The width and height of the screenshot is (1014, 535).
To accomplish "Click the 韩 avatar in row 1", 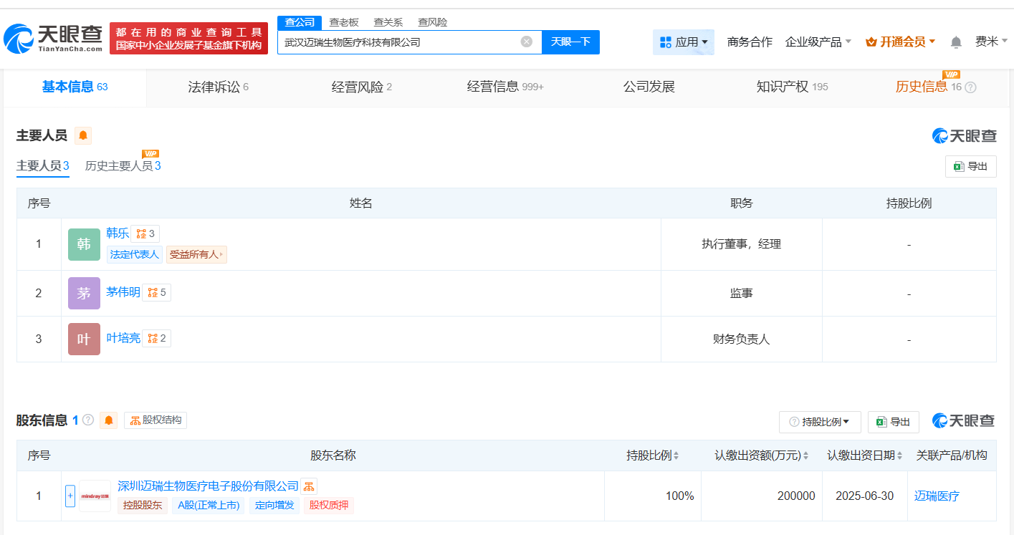I will (x=84, y=244).
